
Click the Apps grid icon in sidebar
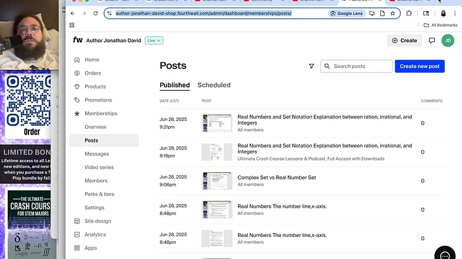pyautogui.click(x=77, y=248)
